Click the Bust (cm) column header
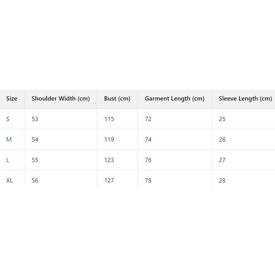 (117, 99)
